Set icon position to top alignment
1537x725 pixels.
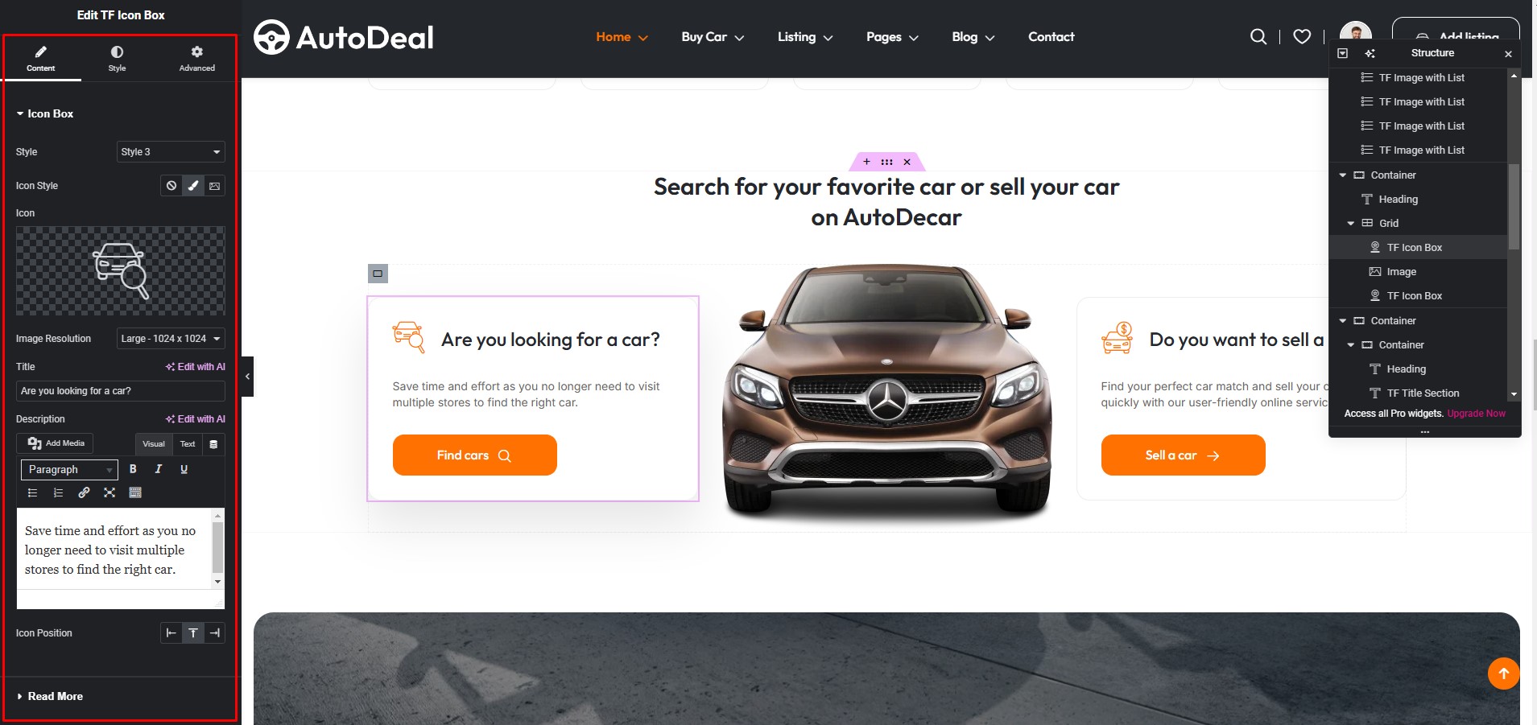193,633
